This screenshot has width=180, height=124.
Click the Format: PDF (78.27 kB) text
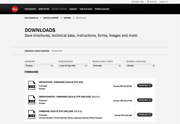122,101
